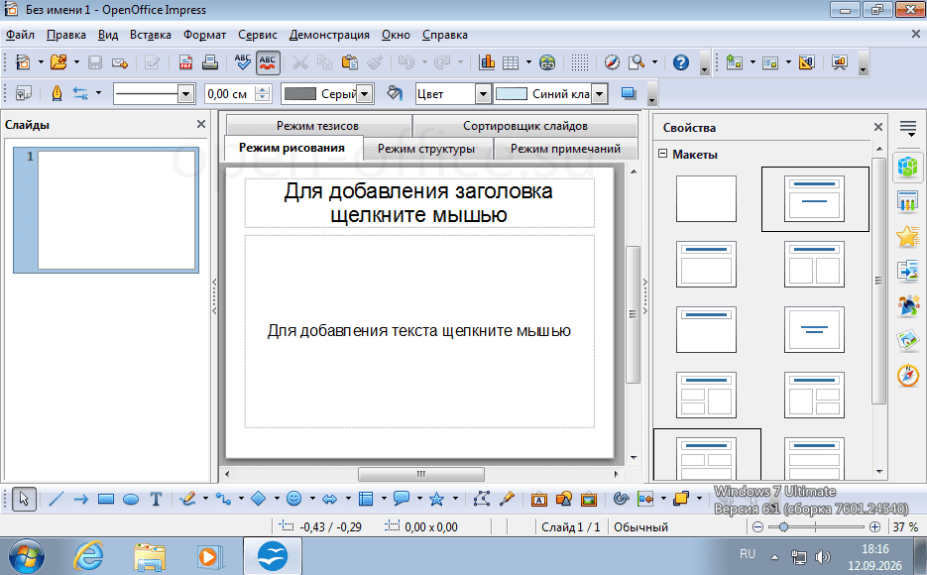Viewport: 927px width, 575px height.
Task: Open the smiley symbol shapes dropdown
Action: (312, 500)
